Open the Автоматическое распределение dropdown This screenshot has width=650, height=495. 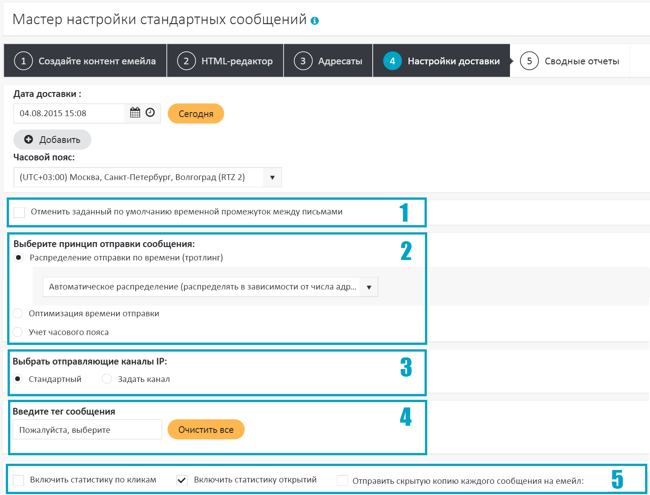369,287
